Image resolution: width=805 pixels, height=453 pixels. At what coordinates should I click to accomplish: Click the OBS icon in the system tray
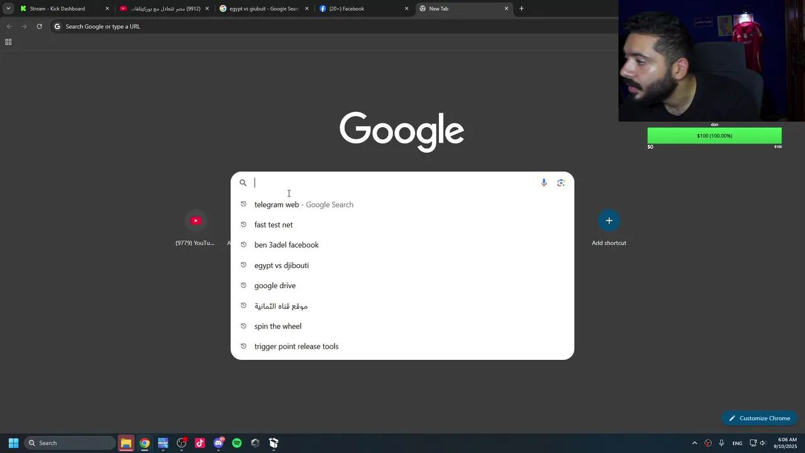point(708,443)
